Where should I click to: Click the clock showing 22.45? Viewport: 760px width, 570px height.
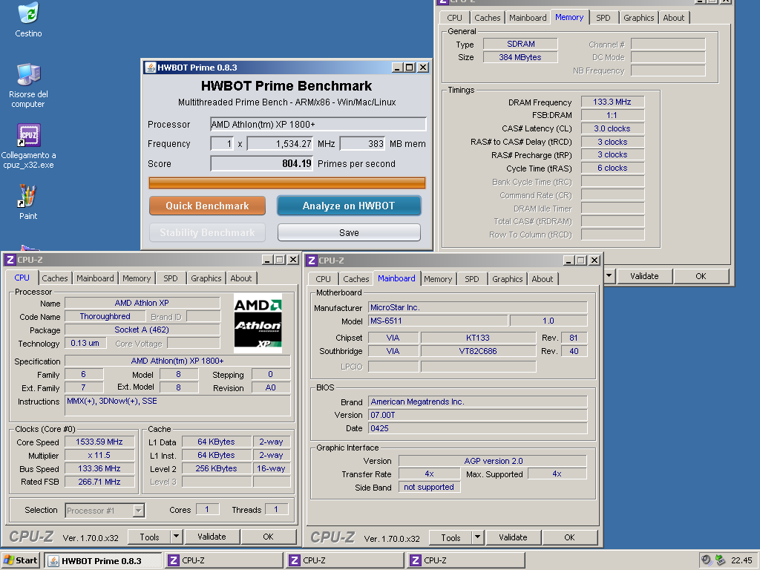click(741, 560)
